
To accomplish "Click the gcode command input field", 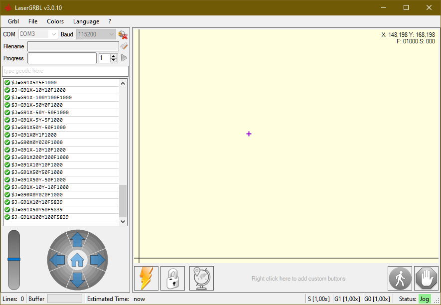I will tap(65, 71).
